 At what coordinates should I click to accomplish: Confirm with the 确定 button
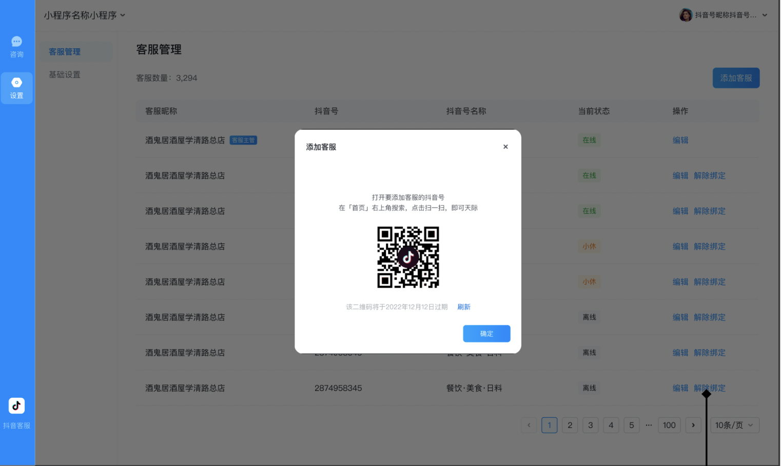pos(486,334)
